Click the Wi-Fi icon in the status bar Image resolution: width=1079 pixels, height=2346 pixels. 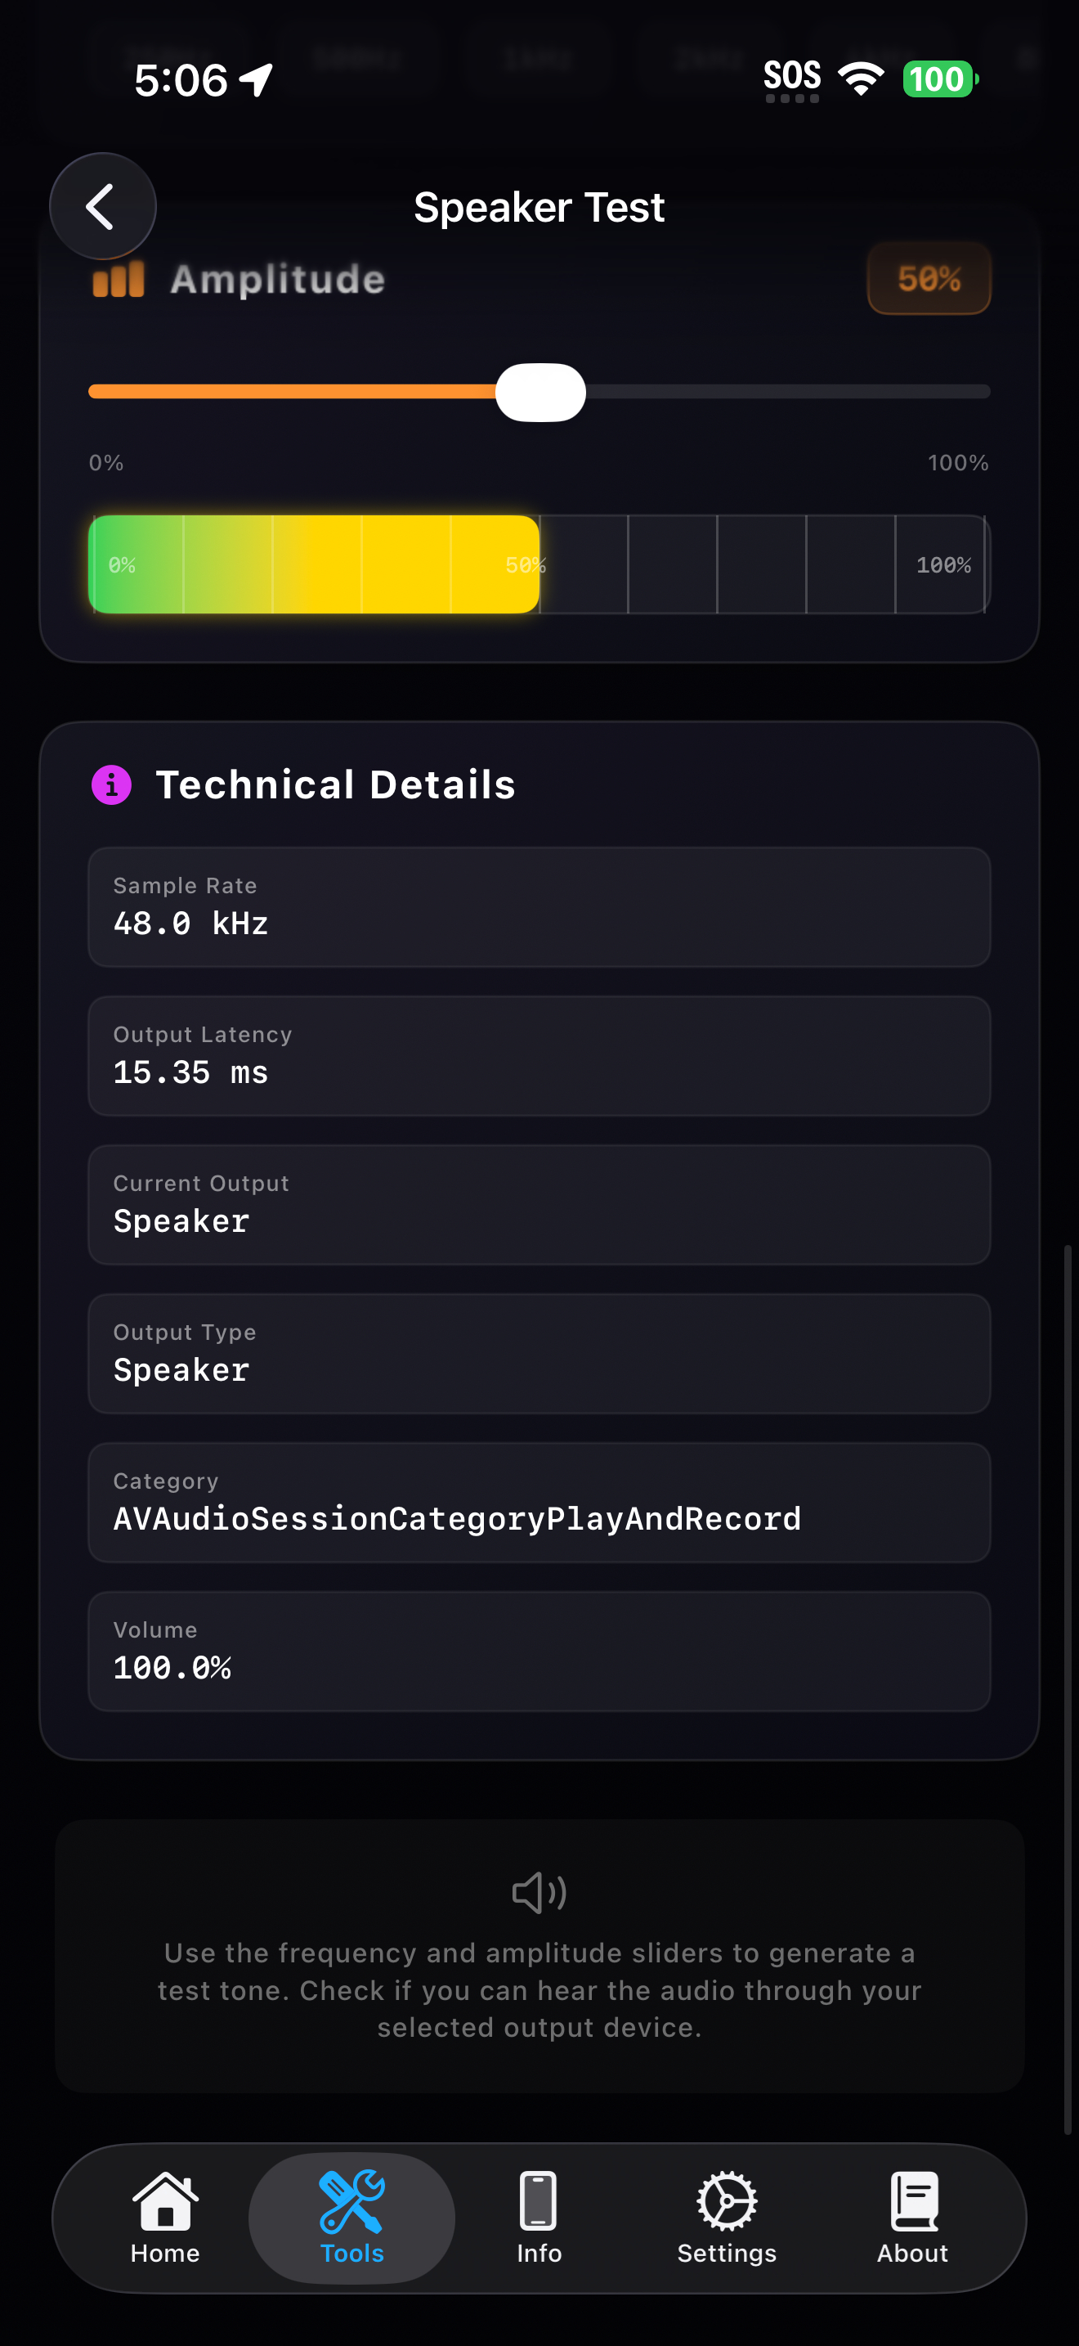click(860, 78)
